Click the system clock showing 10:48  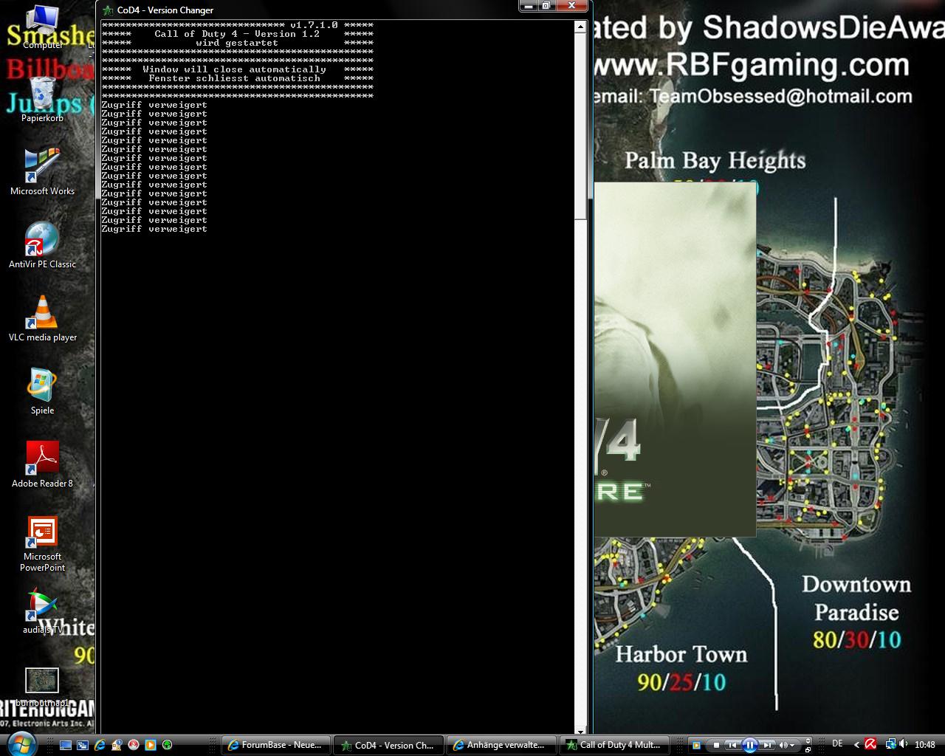pyautogui.click(x=924, y=745)
